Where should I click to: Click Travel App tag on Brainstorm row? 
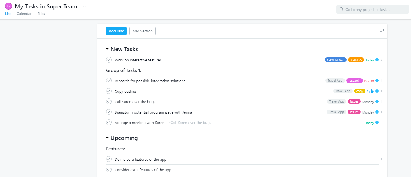coord(337,112)
